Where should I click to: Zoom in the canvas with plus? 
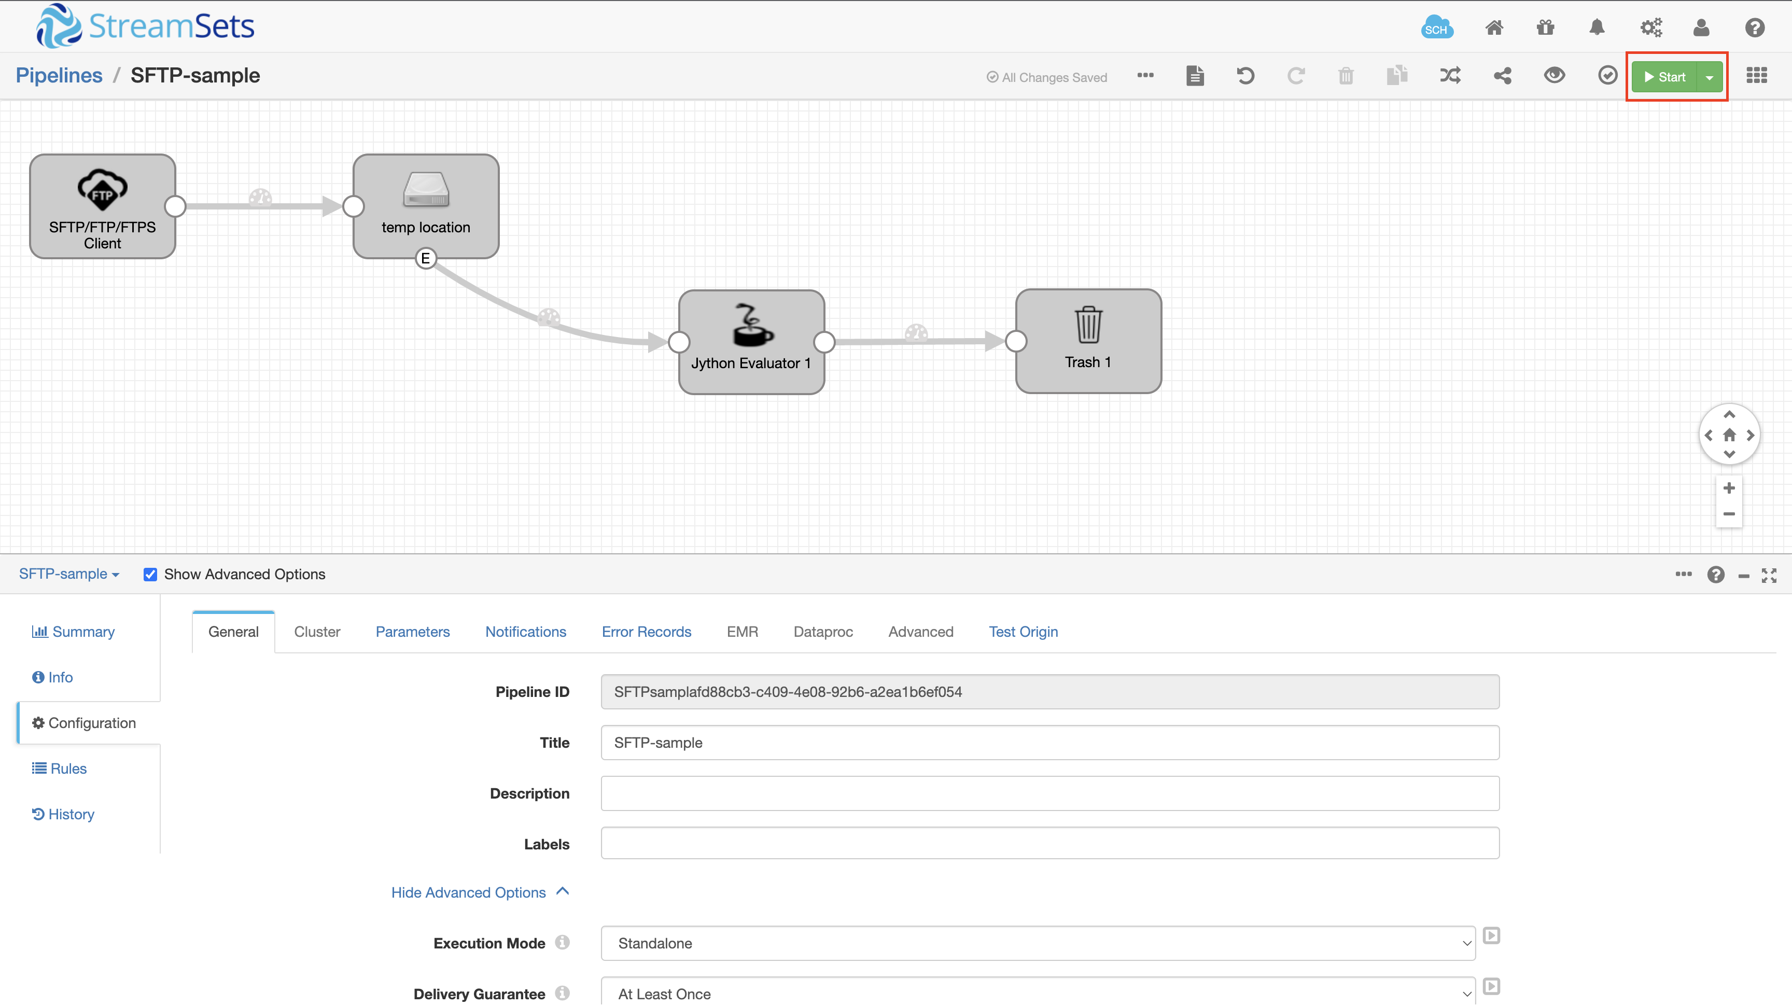[x=1729, y=488]
